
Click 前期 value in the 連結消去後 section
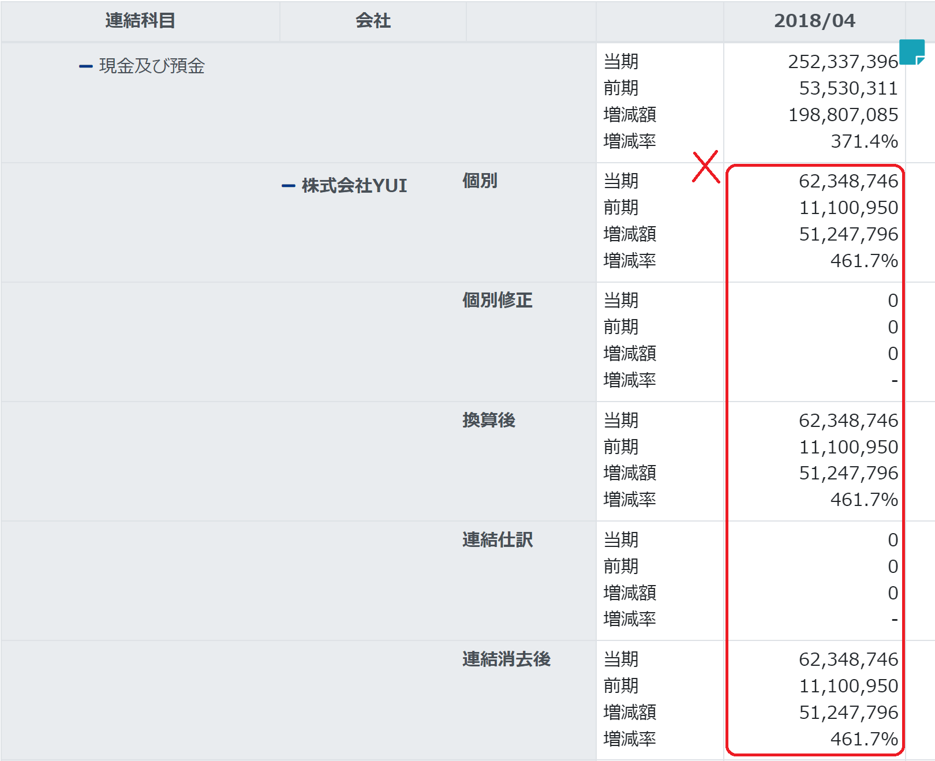[848, 686]
